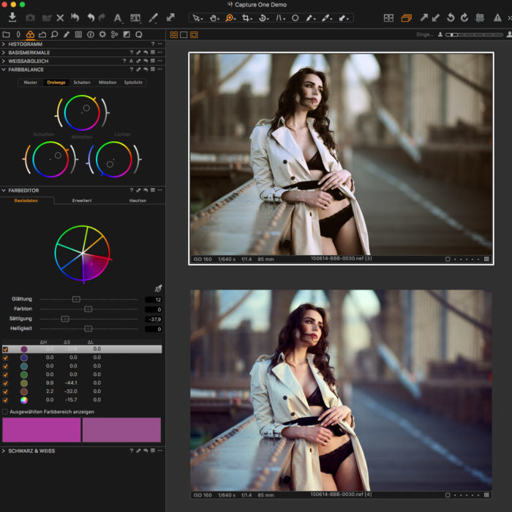Open the Library folder tool tab
The height and width of the screenshot is (512, 512).
click(x=6, y=34)
